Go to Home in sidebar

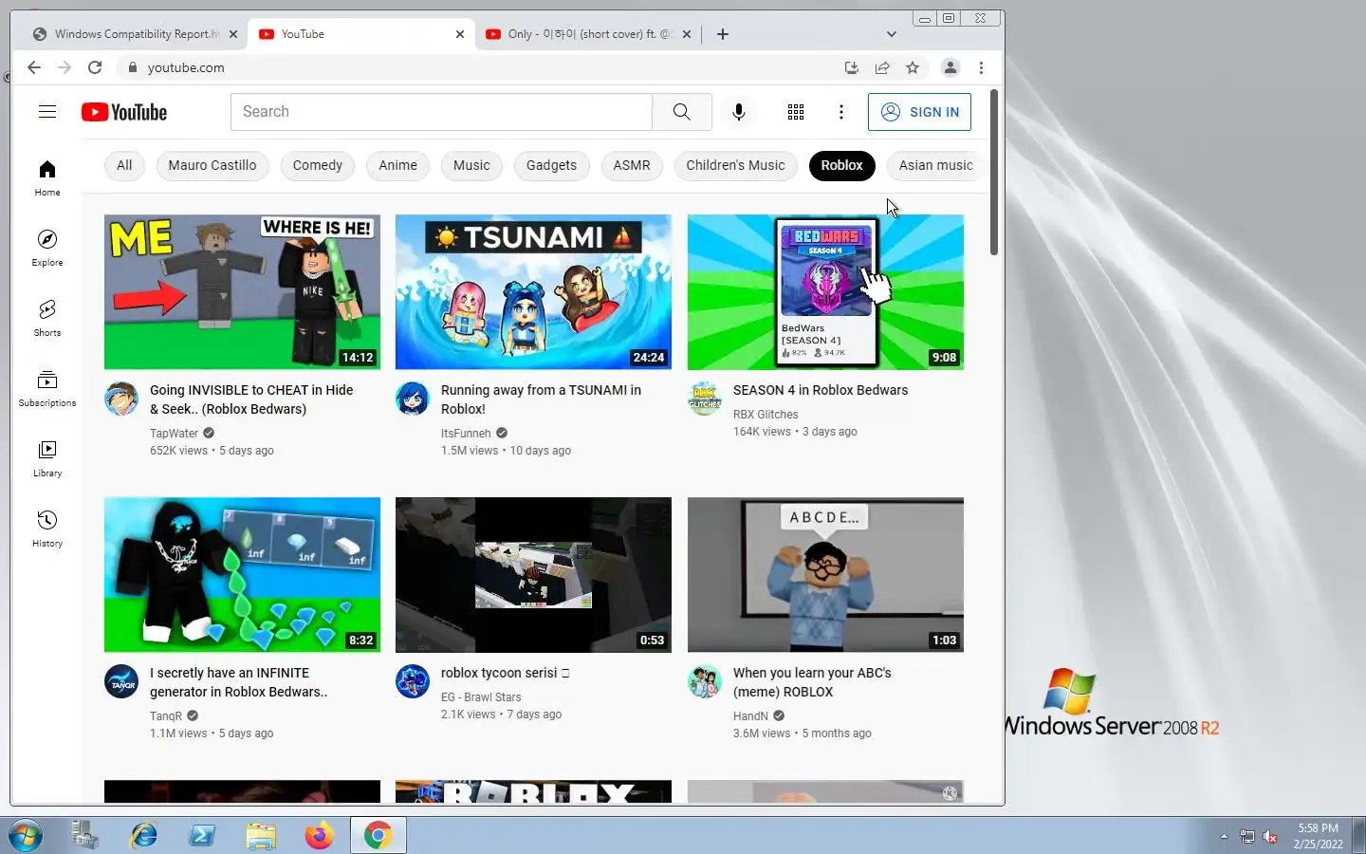47,178
